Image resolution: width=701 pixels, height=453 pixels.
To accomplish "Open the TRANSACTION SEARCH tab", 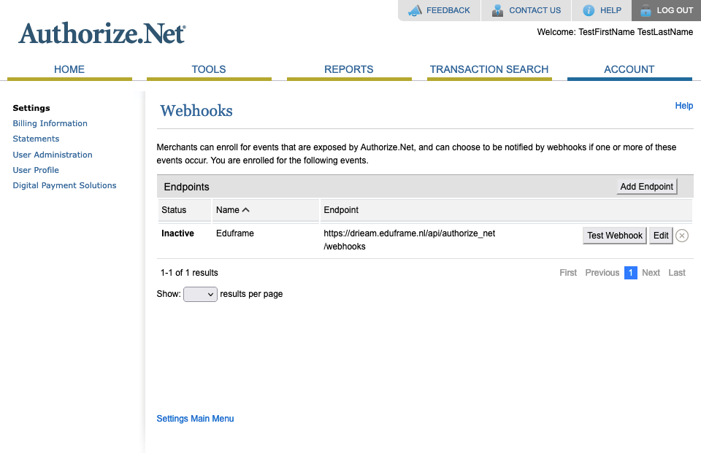I will click(x=489, y=70).
